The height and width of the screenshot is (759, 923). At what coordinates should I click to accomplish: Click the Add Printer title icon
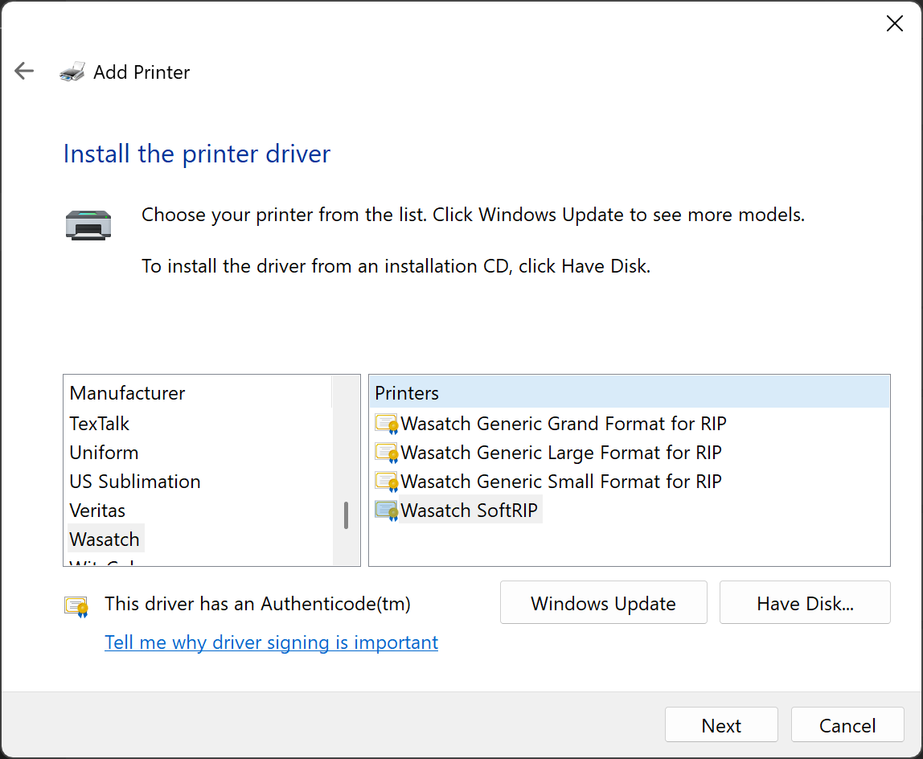tap(72, 72)
